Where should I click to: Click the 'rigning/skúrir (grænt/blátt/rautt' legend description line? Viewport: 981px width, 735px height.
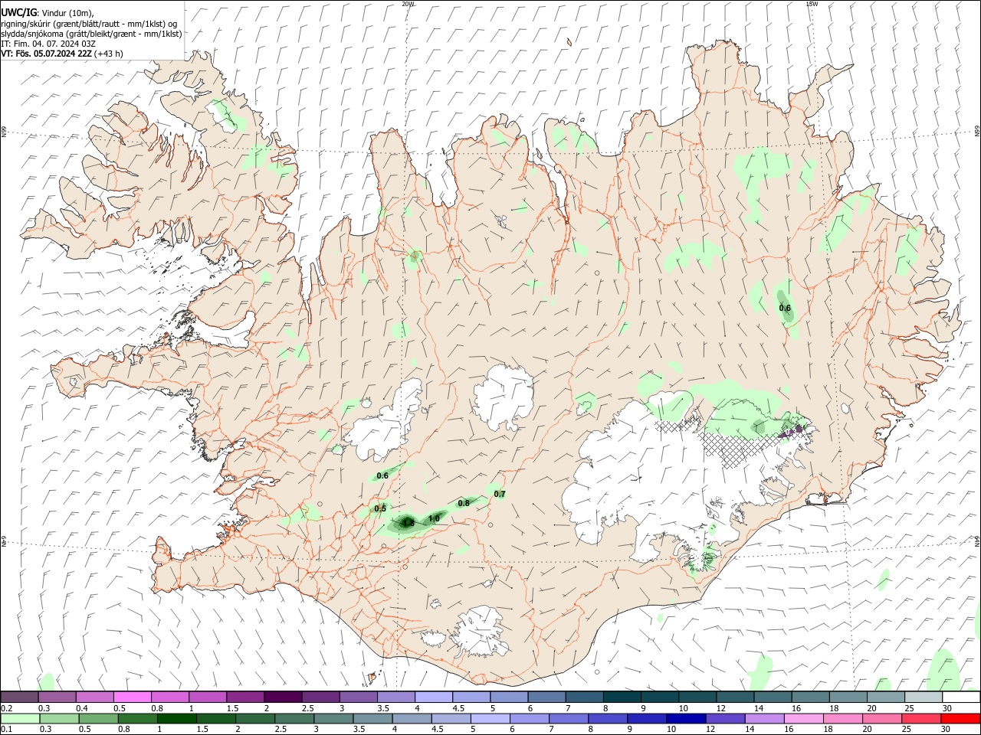coord(89,23)
